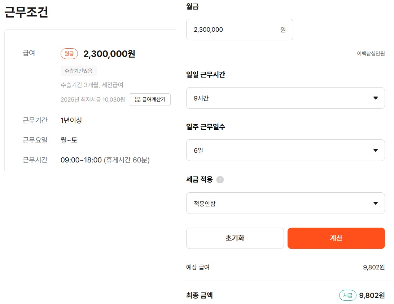
Task: Click the 수습기간있음 tag
Action: click(78, 71)
